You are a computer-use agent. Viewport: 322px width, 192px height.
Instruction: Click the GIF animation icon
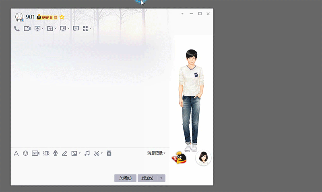[x=35, y=153]
